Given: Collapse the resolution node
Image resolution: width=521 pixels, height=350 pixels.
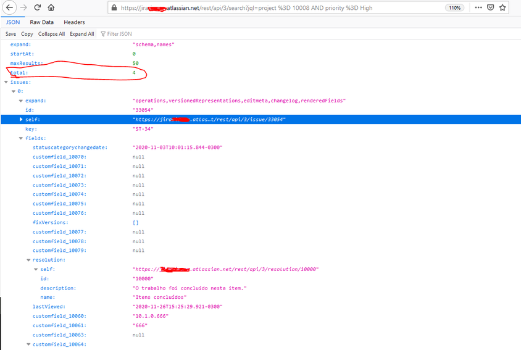Looking at the screenshot, I should (28, 260).
